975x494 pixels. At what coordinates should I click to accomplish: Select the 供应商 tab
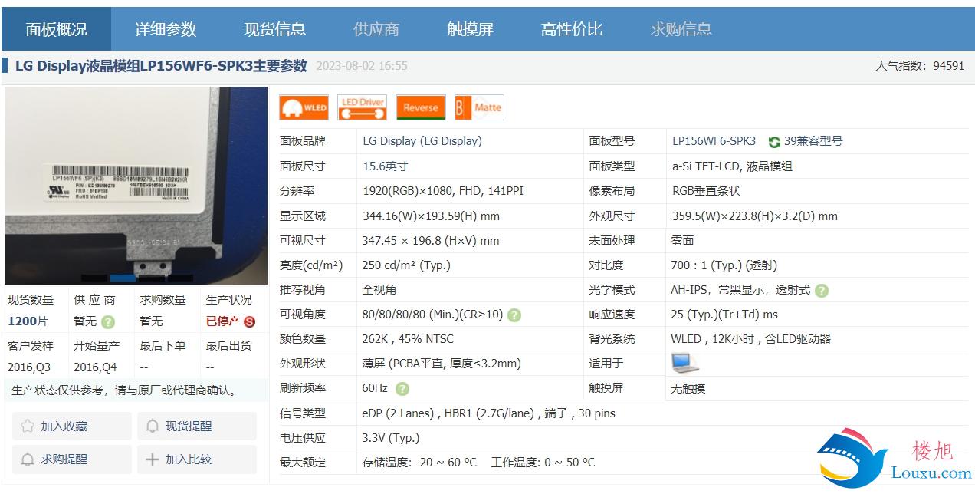click(x=376, y=29)
